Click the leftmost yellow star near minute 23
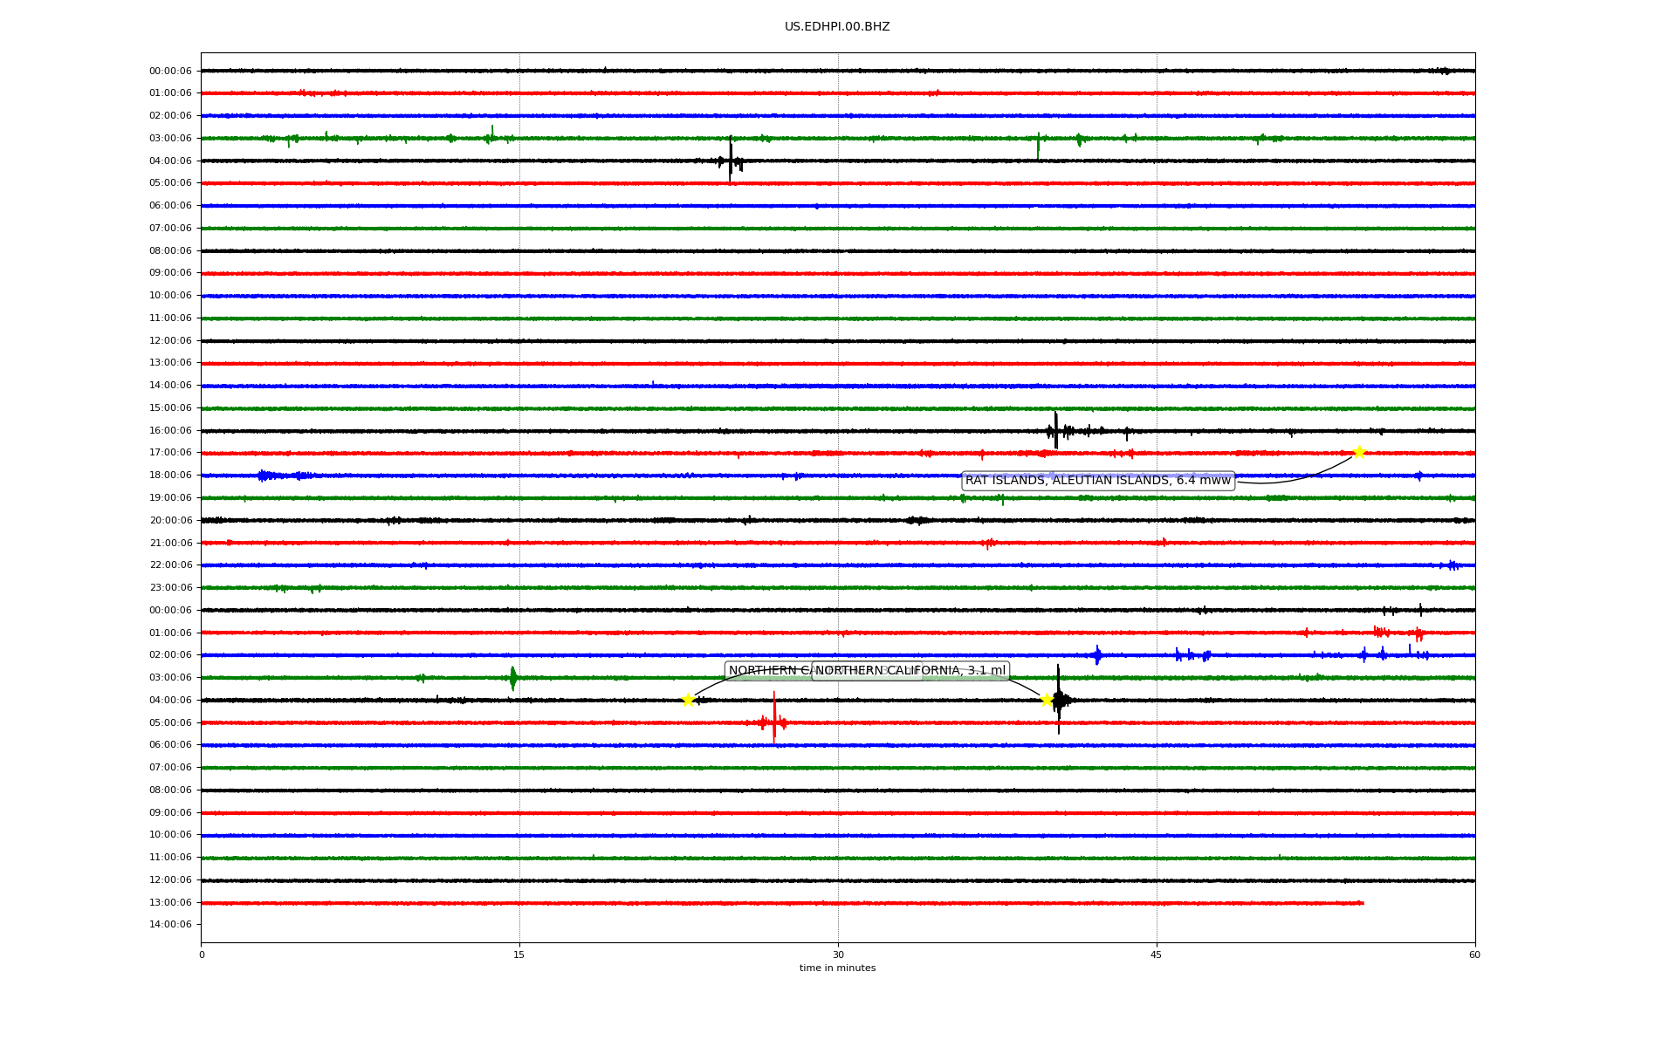Viewport: 1676px width, 1047px height. point(688,700)
